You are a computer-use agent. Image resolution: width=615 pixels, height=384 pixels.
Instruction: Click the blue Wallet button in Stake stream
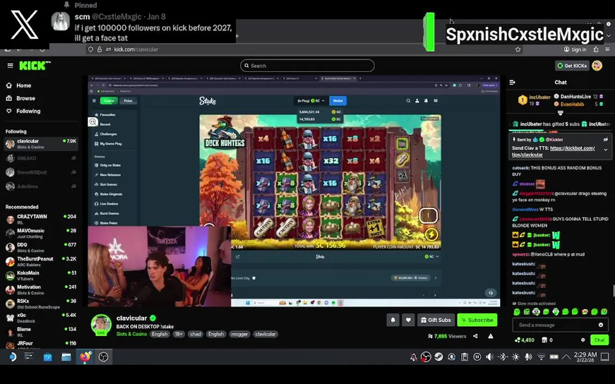pos(338,101)
